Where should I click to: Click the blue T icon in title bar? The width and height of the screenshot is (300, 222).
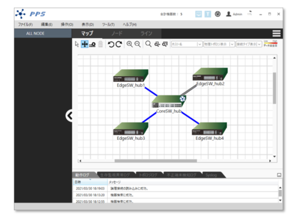[208, 14]
